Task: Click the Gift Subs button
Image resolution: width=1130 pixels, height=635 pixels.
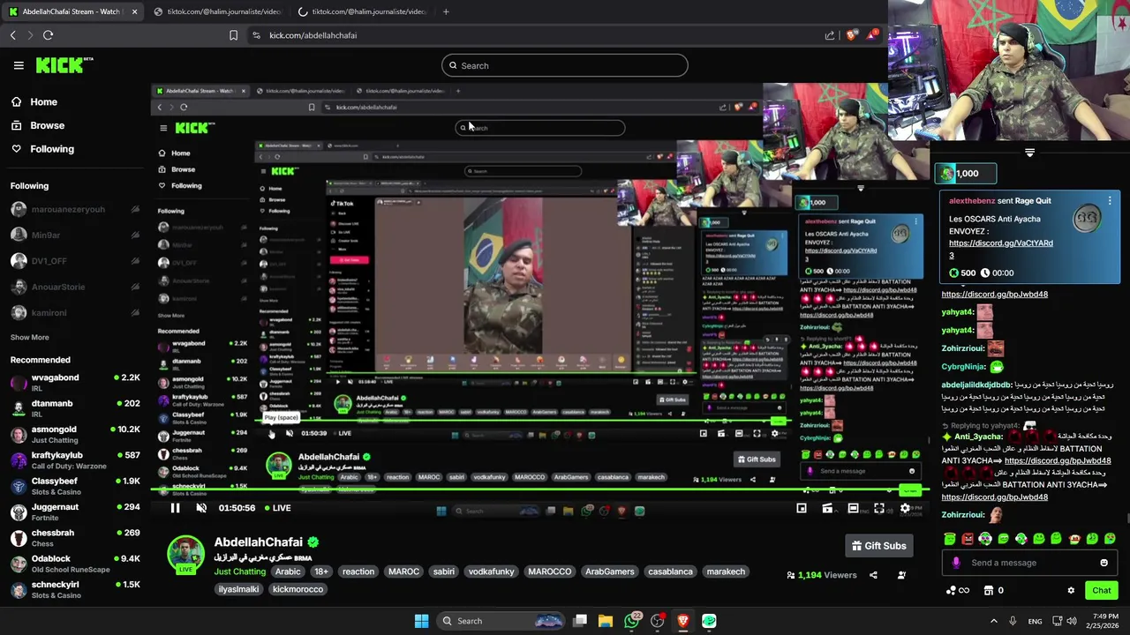Action: point(879,546)
